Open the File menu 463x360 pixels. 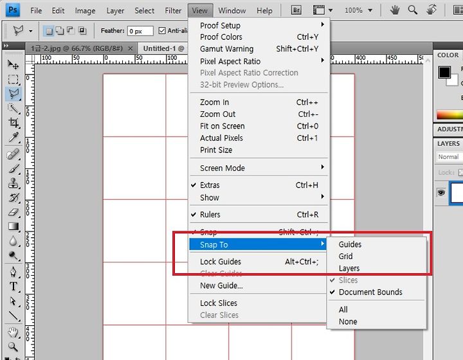[36, 11]
